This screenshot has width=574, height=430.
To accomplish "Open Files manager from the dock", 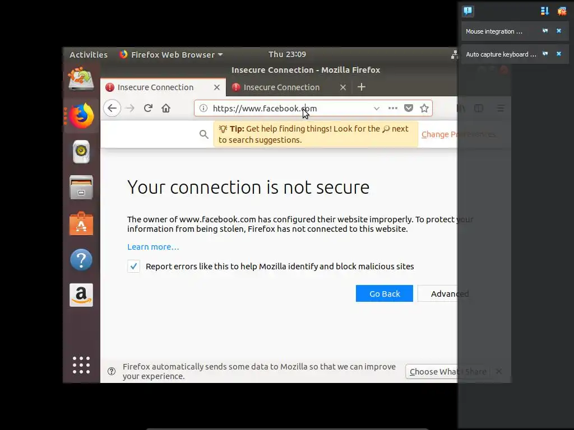I will [81, 188].
